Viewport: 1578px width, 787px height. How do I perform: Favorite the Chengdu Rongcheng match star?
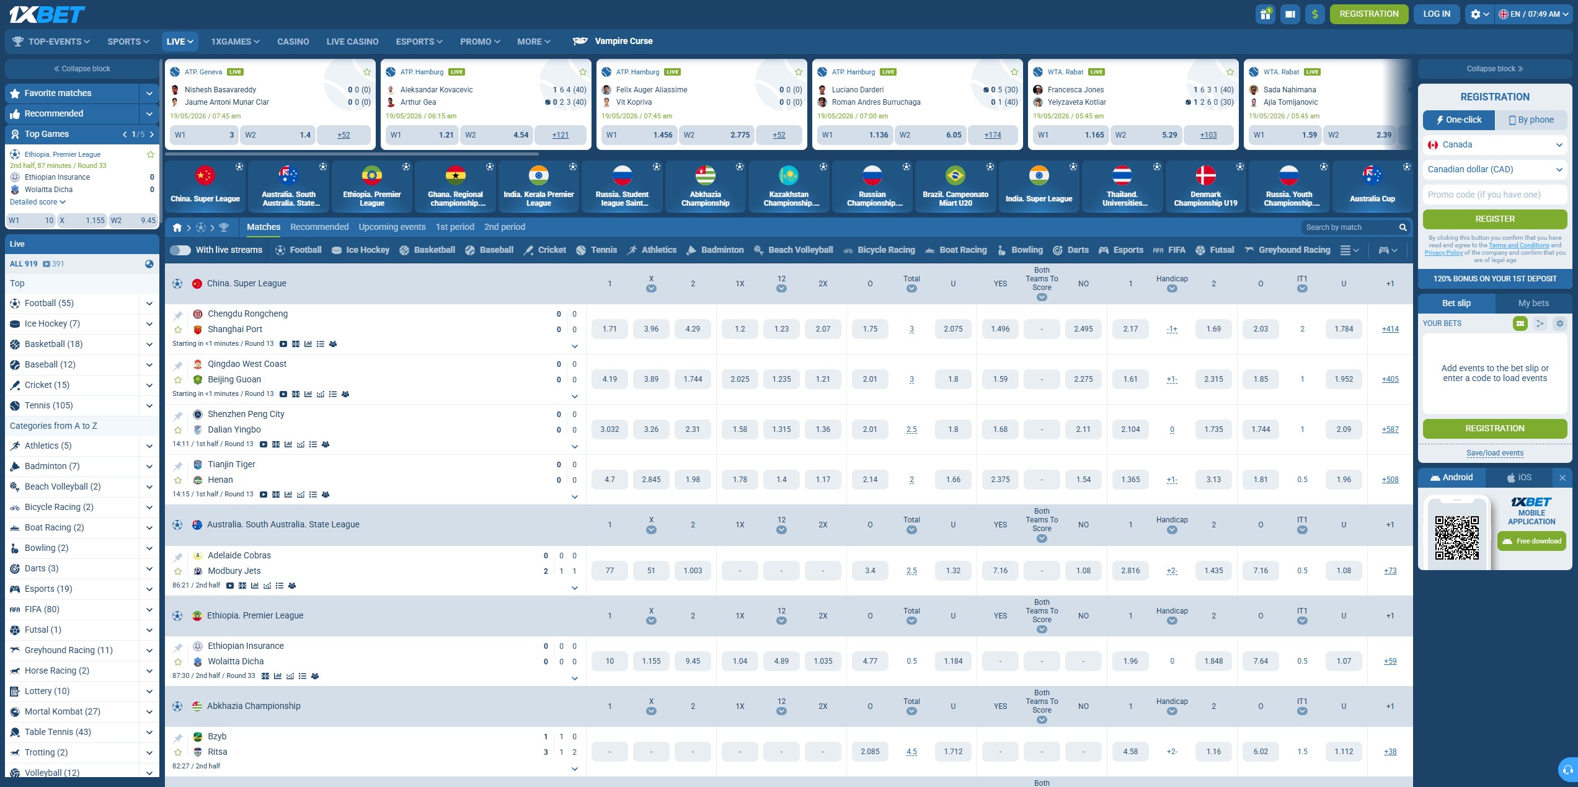pyautogui.click(x=178, y=330)
